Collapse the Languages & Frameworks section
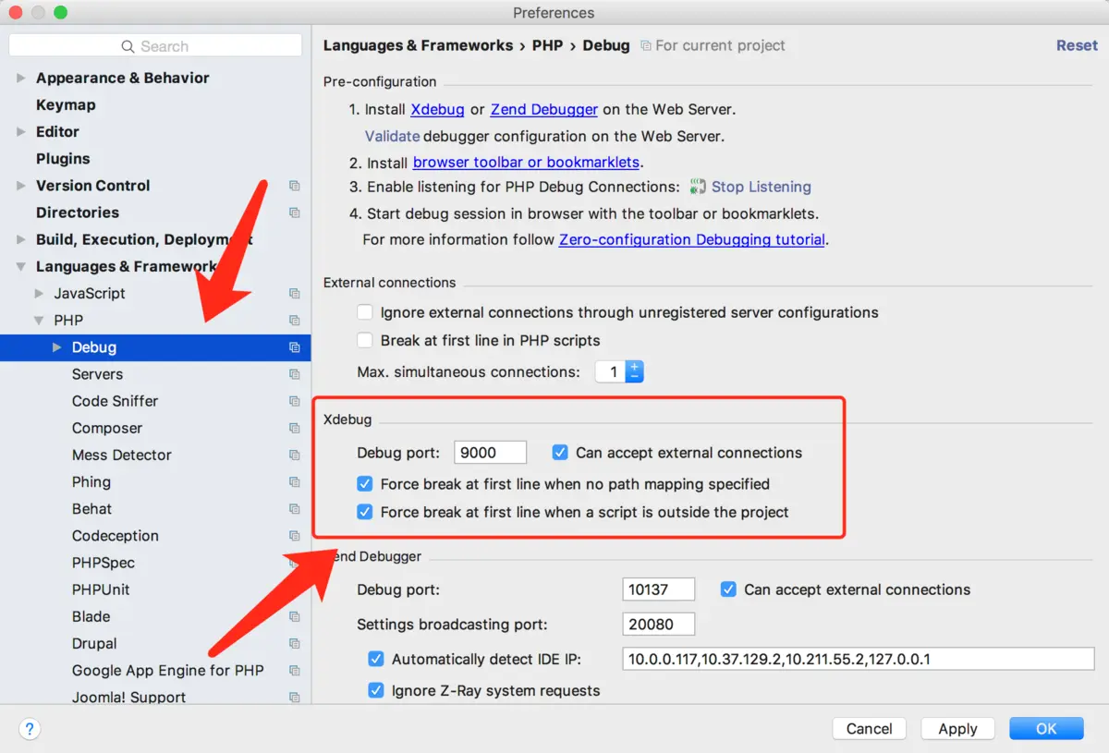 tap(21, 267)
